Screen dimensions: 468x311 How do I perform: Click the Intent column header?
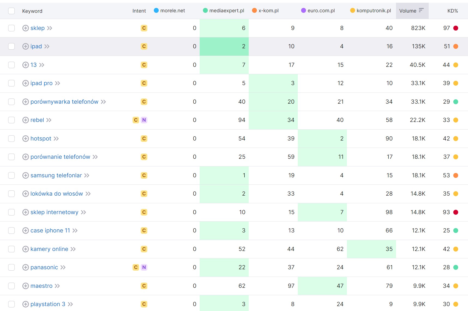point(139,11)
